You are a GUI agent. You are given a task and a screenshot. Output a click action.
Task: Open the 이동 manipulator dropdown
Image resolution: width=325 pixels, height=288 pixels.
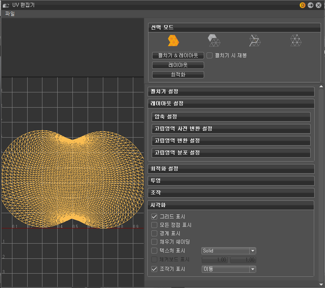(229, 269)
